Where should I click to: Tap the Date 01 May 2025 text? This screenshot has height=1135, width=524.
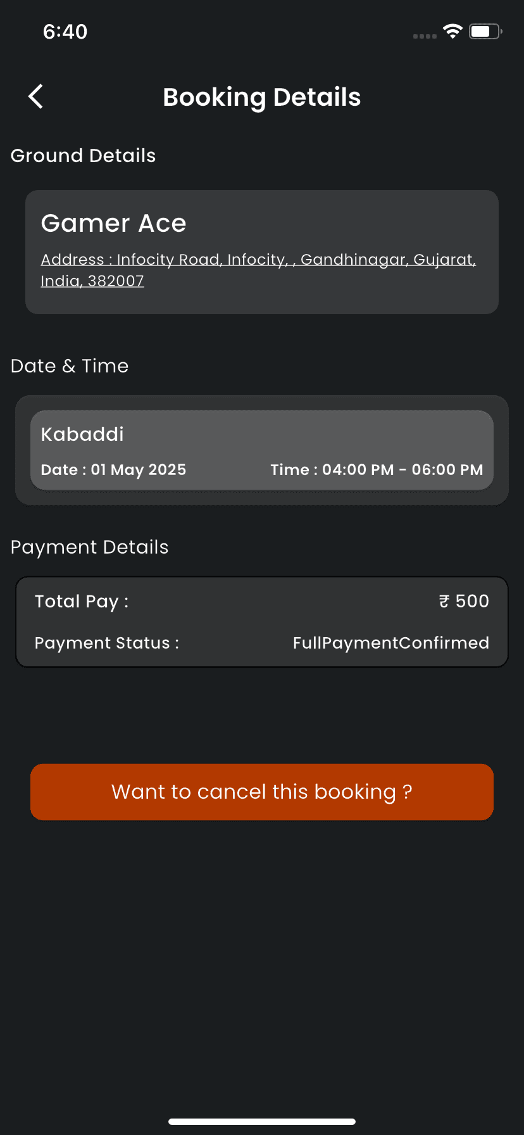point(113,470)
